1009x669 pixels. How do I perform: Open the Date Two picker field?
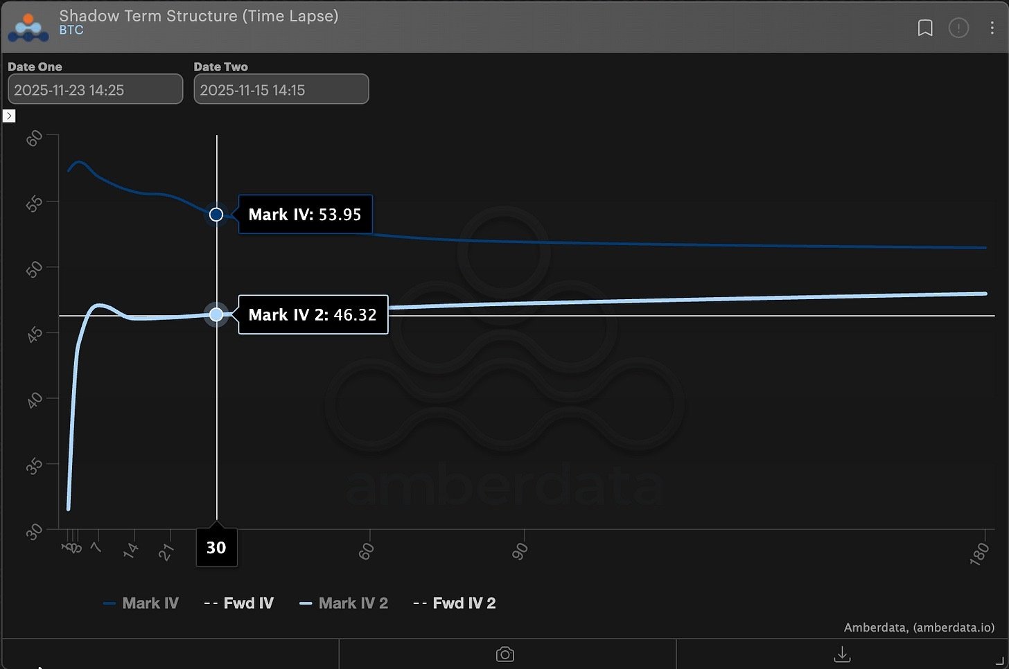281,89
